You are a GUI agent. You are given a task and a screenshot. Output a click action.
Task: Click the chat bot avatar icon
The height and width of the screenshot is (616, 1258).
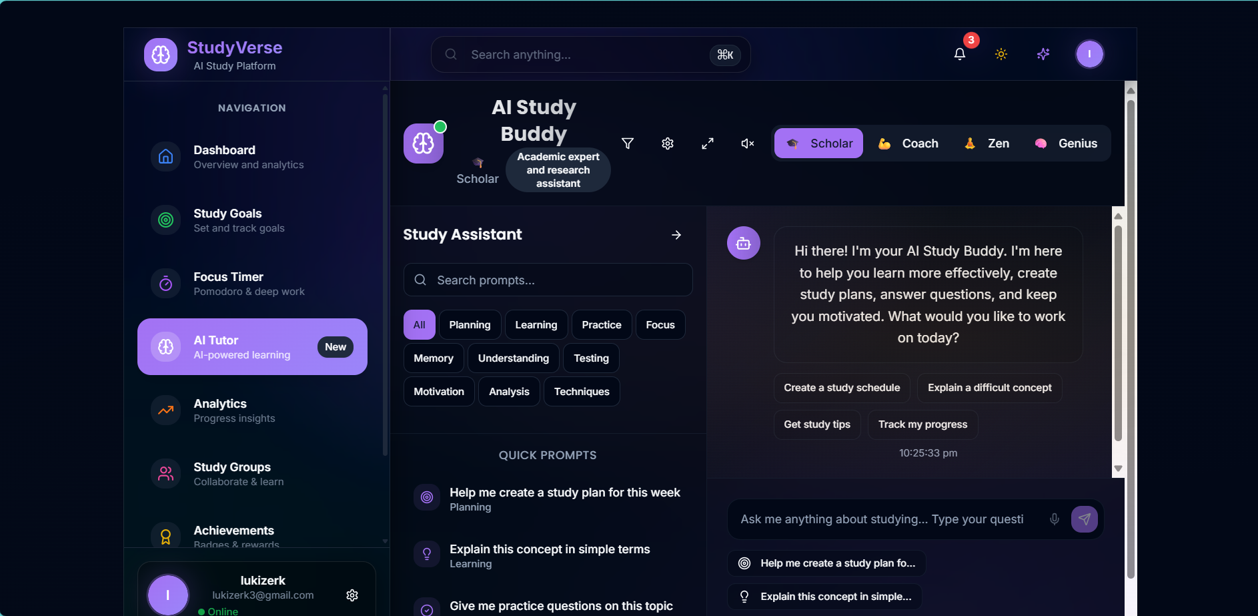coord(744,243)
